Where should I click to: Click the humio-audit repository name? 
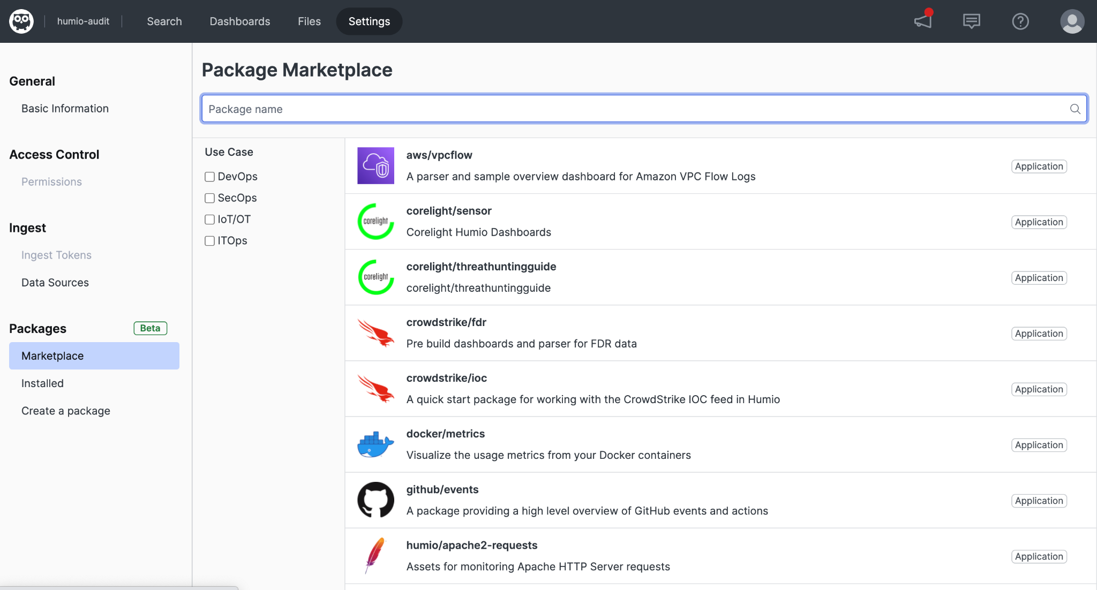pos(83,21)
